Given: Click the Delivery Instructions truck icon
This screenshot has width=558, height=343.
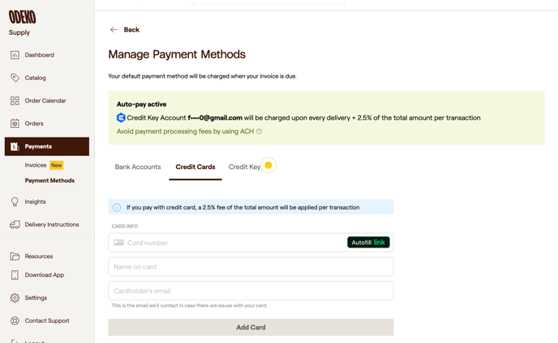Looking at the screenshot, I should coord(15,225).
